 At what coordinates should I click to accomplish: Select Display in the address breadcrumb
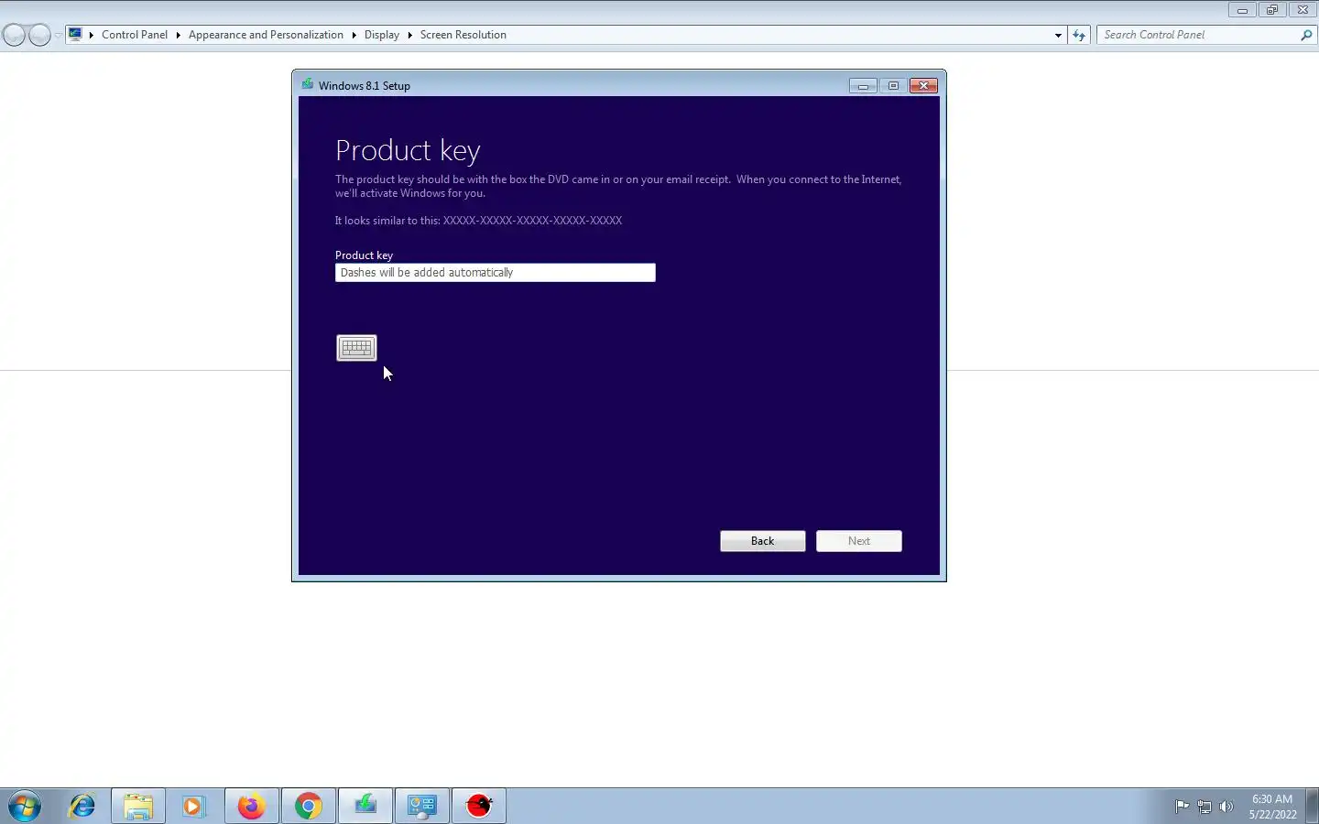[x=381, y=35]
